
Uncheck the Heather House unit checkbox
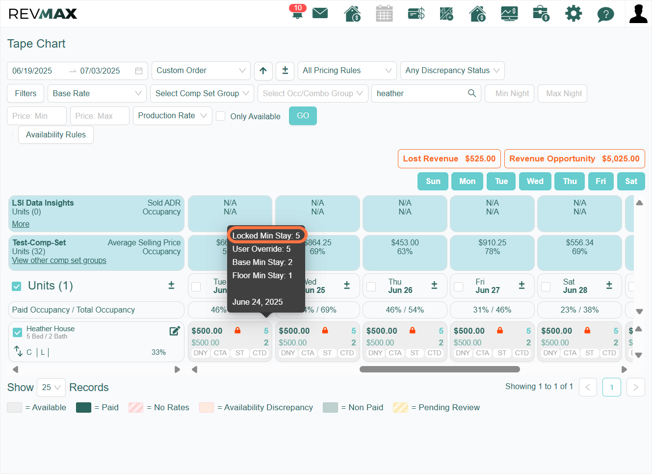[x=18, y=332]
